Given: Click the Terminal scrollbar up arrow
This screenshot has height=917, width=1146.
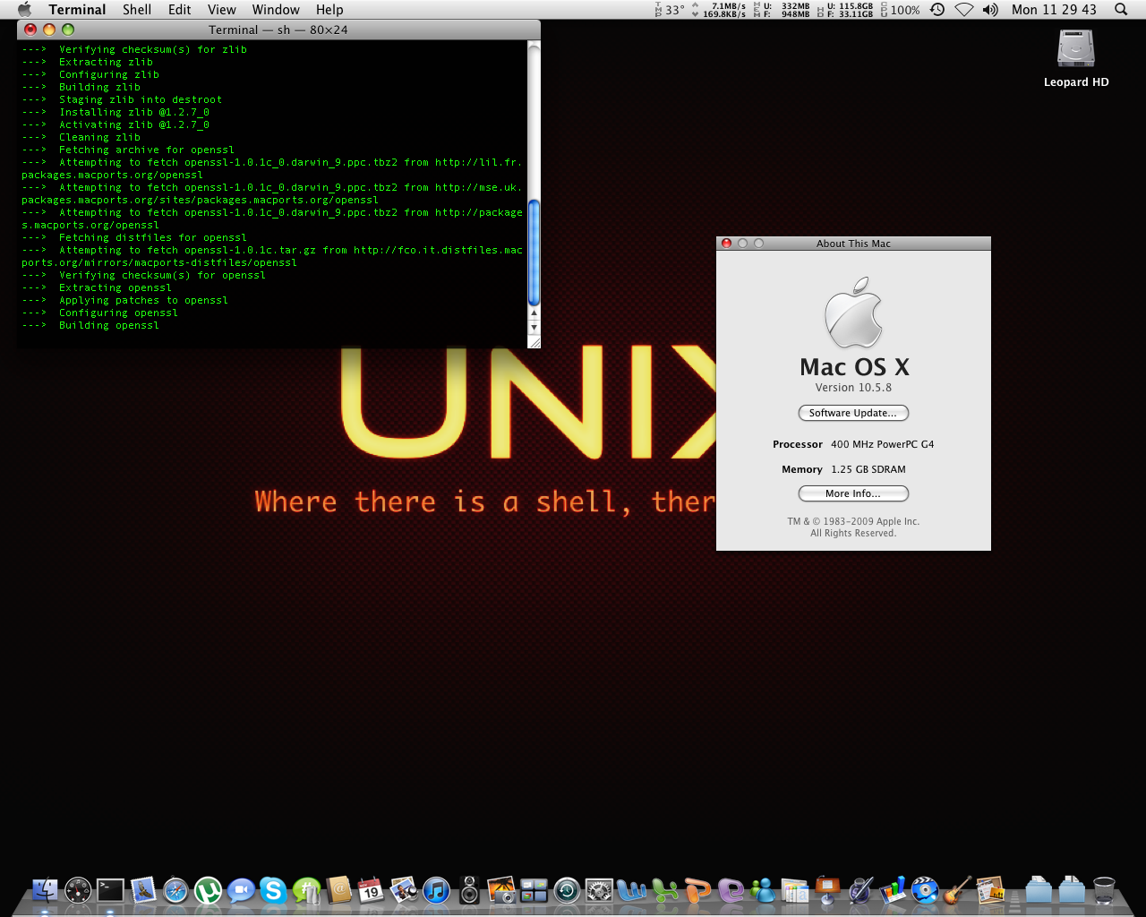Looking at the screenshot, I should pos(534,314).
